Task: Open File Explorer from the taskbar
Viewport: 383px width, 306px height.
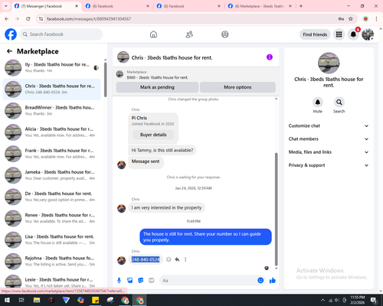Action: [x=37, y=300]
